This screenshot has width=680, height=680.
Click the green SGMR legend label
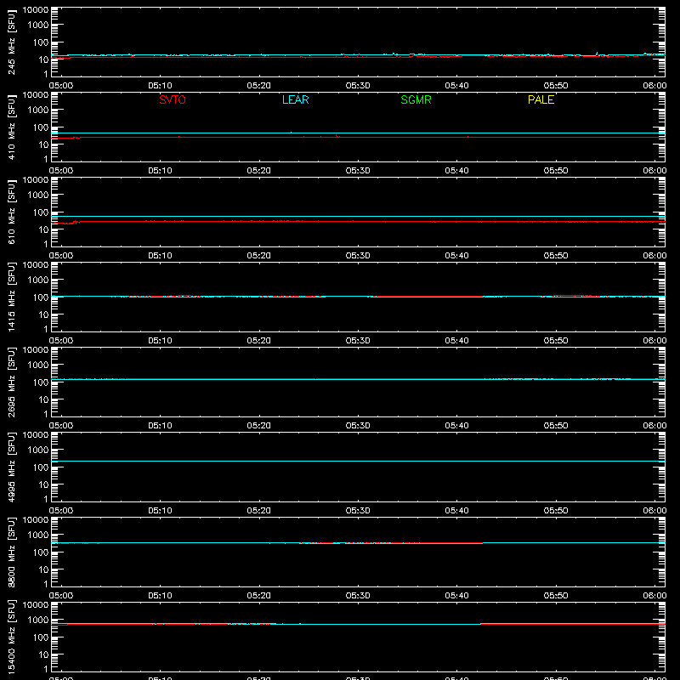click(x=416, y=99)
